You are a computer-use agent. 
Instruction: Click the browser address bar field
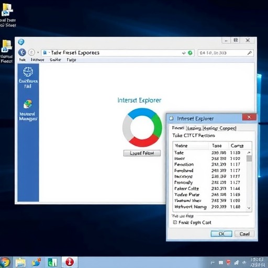(118, 53)
